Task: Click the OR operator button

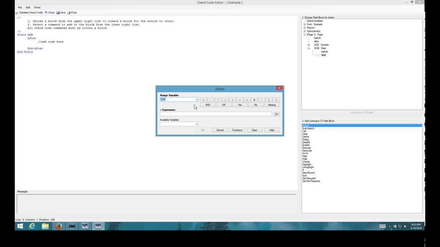Action: tap(224, 105)
